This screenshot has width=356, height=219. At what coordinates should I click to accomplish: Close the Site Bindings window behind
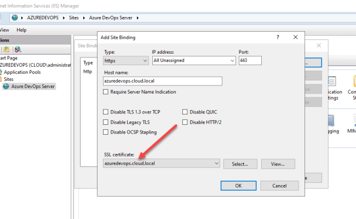click(x=319, y=45)
